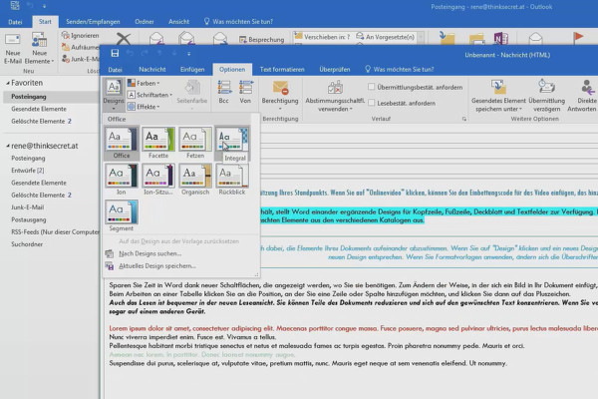598x399 pixels.
Task: Click Gesendetes Element speichern unter
Action: click(x=498, y=96)
